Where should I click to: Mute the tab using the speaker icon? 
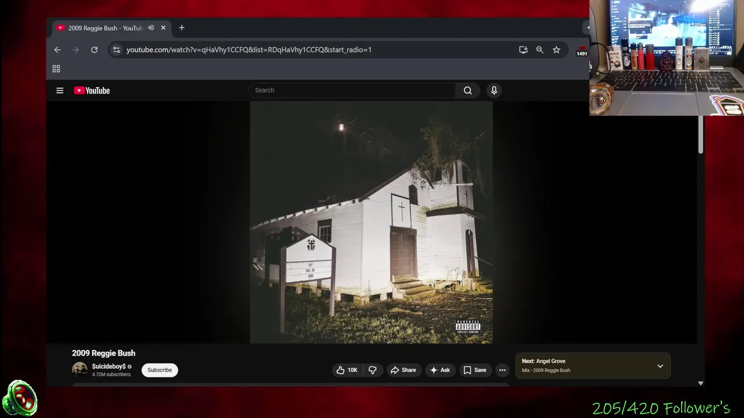pyautogui.click(x=151, y=28)
